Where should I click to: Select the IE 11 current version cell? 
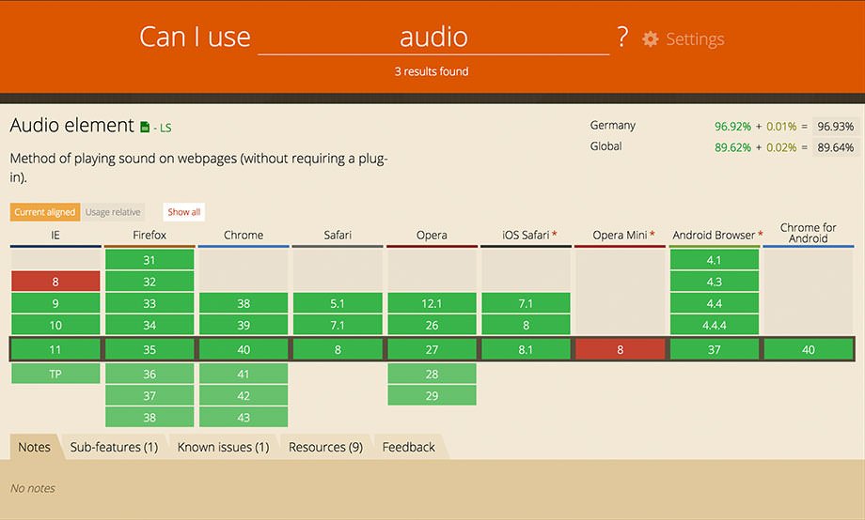click(55, 349)
